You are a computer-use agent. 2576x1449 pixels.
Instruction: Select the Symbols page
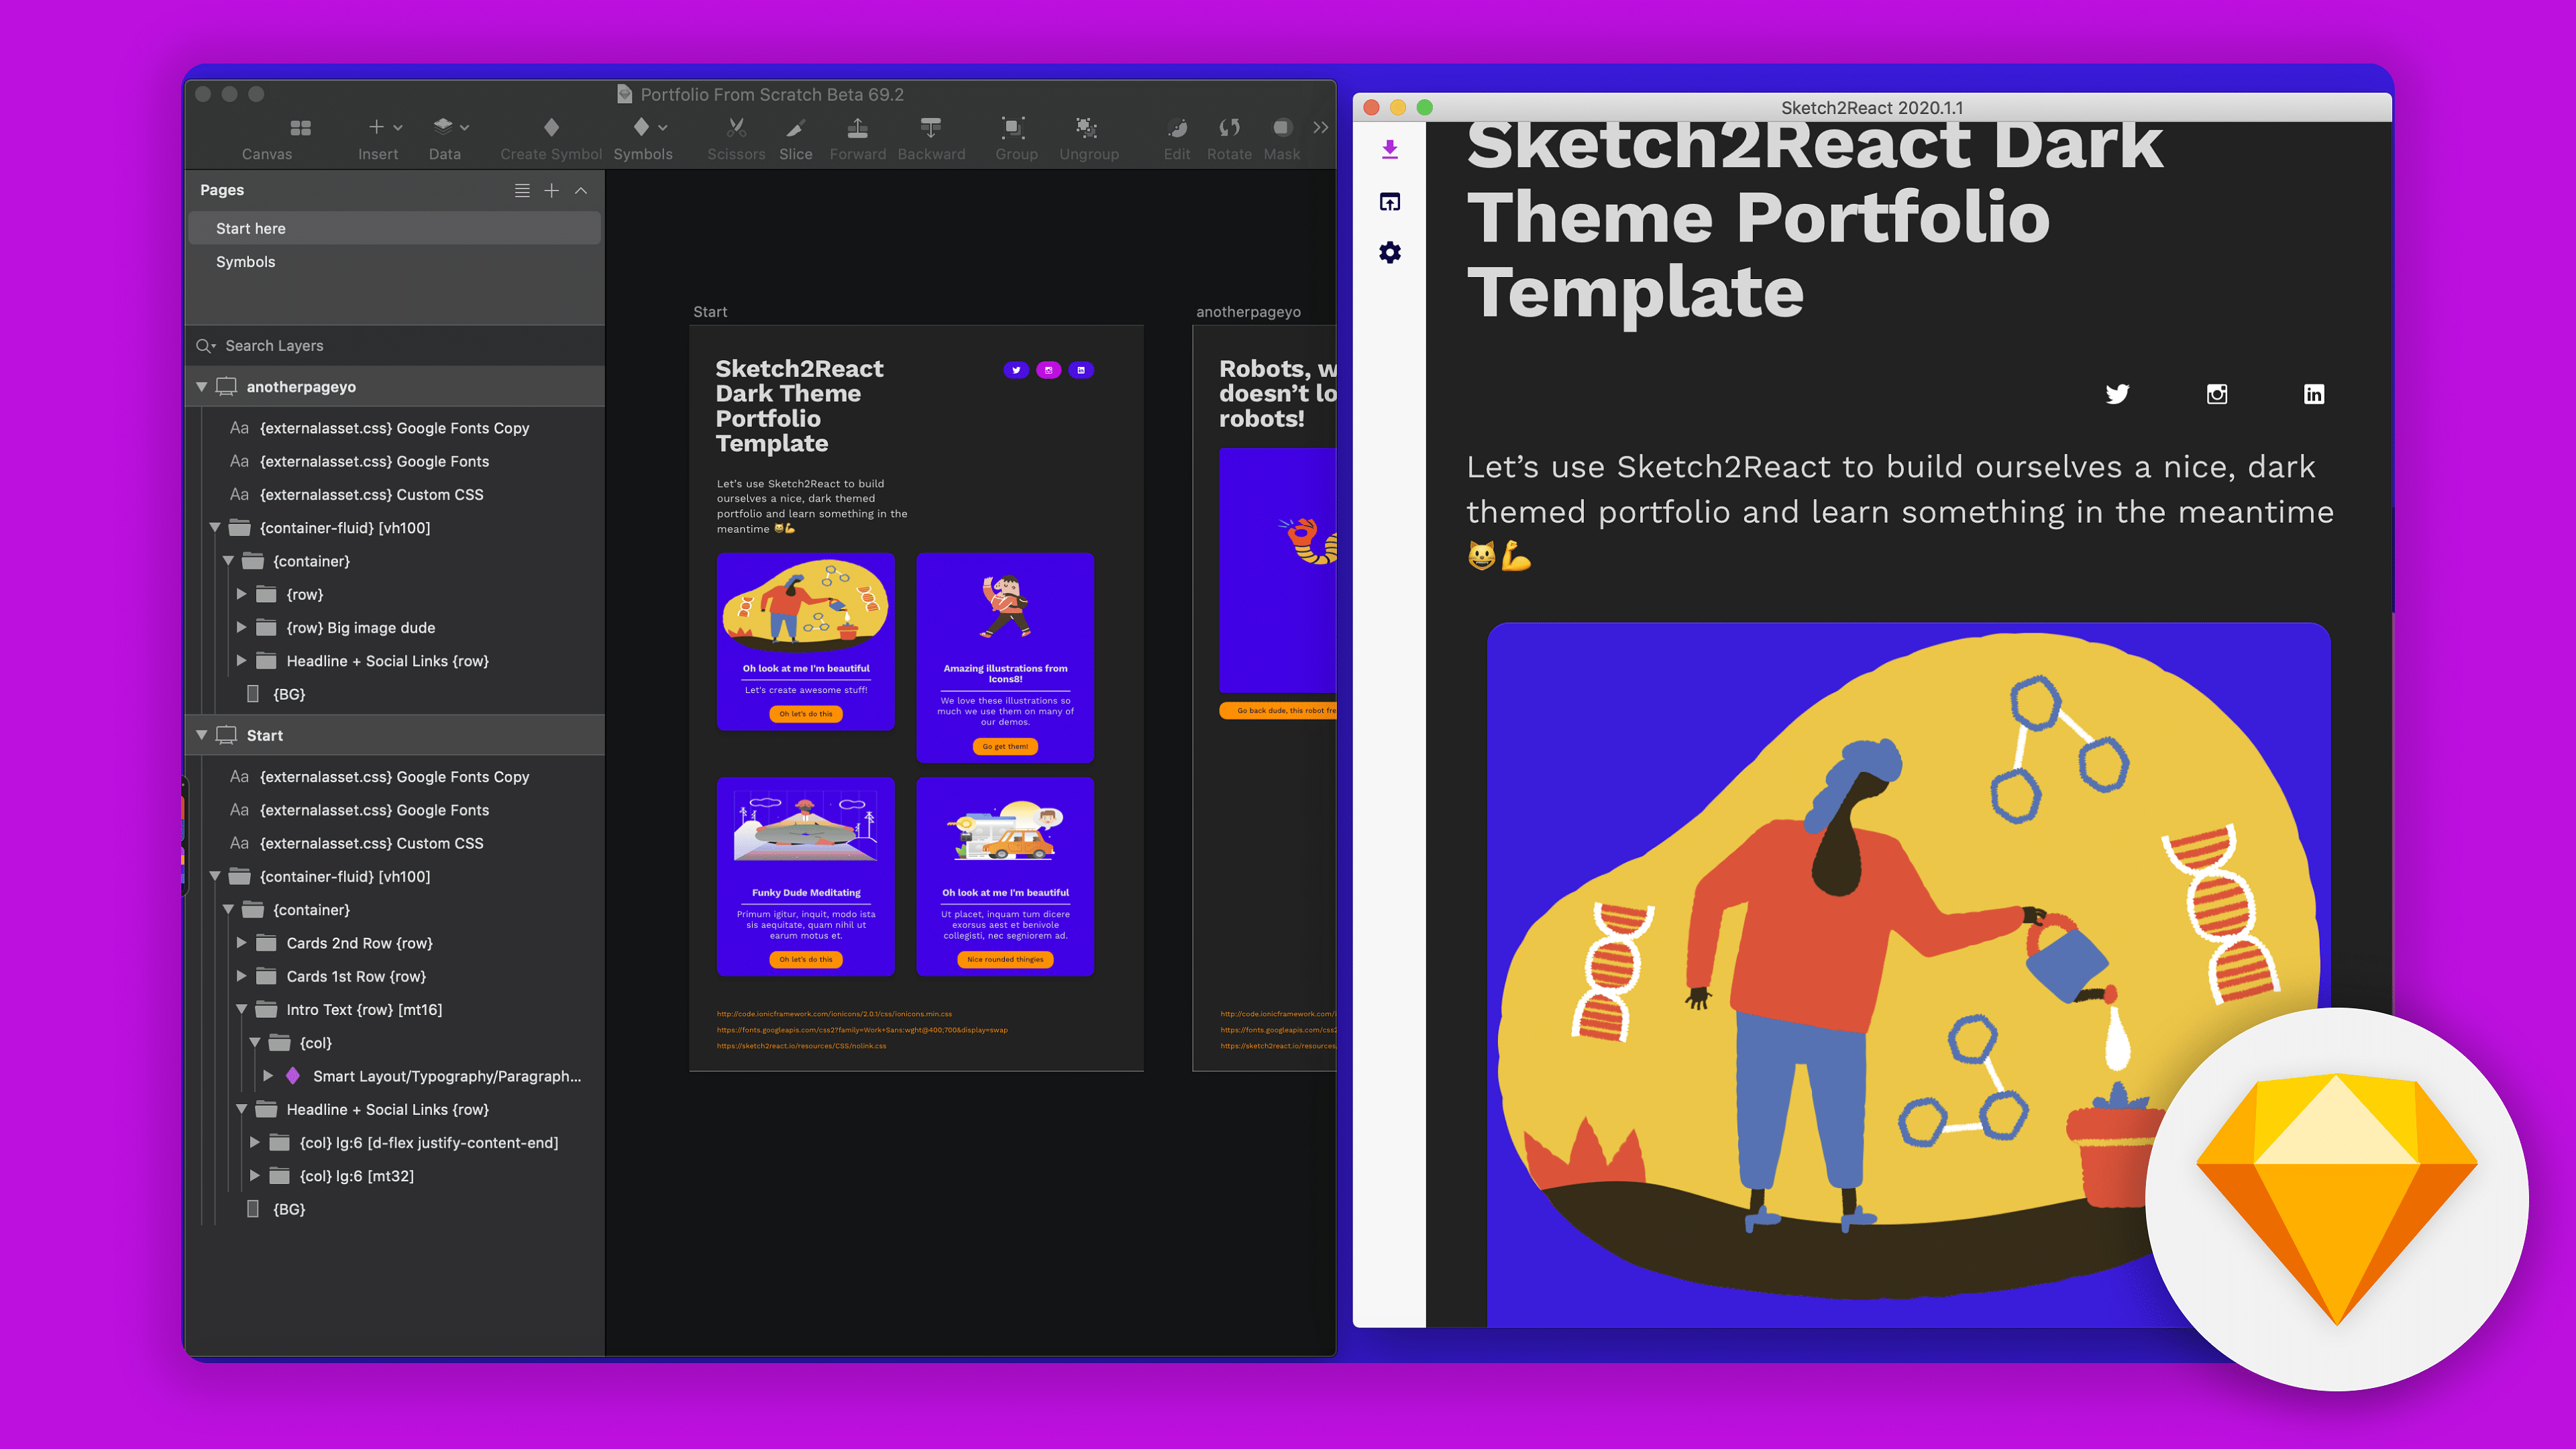pyautogui.click(x=246, y=262)
